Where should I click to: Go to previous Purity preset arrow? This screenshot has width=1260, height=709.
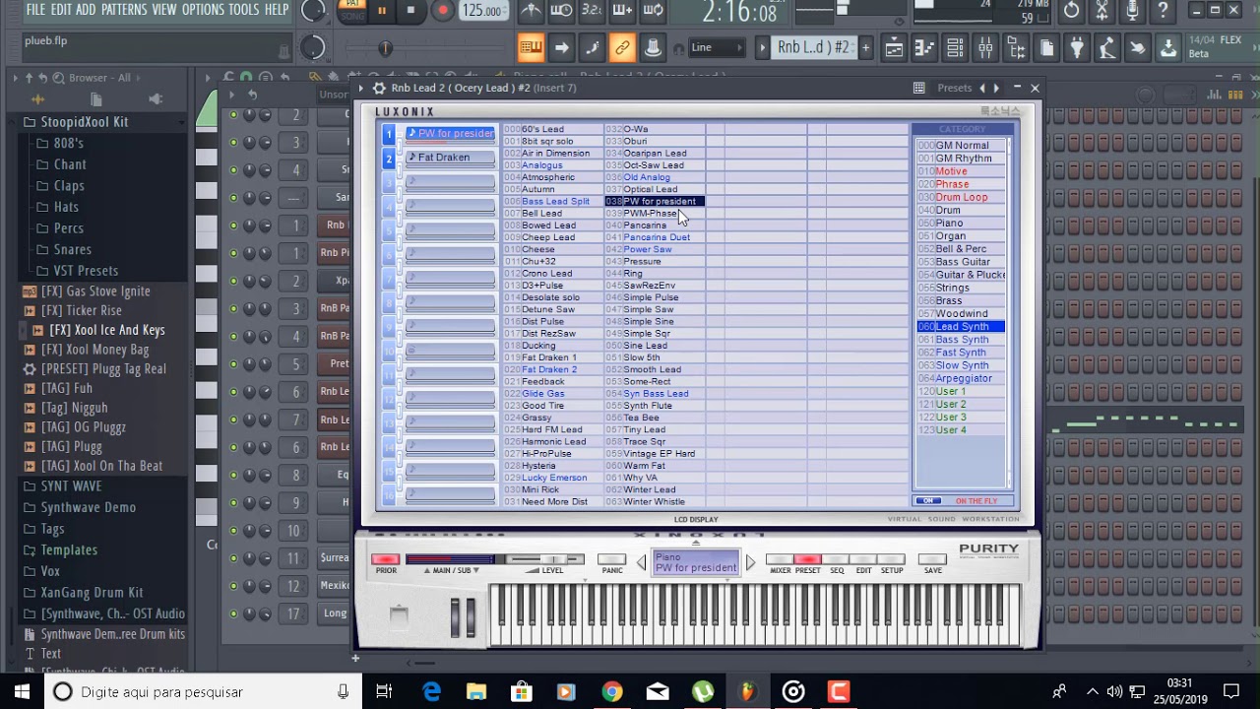tap(641, 562)
